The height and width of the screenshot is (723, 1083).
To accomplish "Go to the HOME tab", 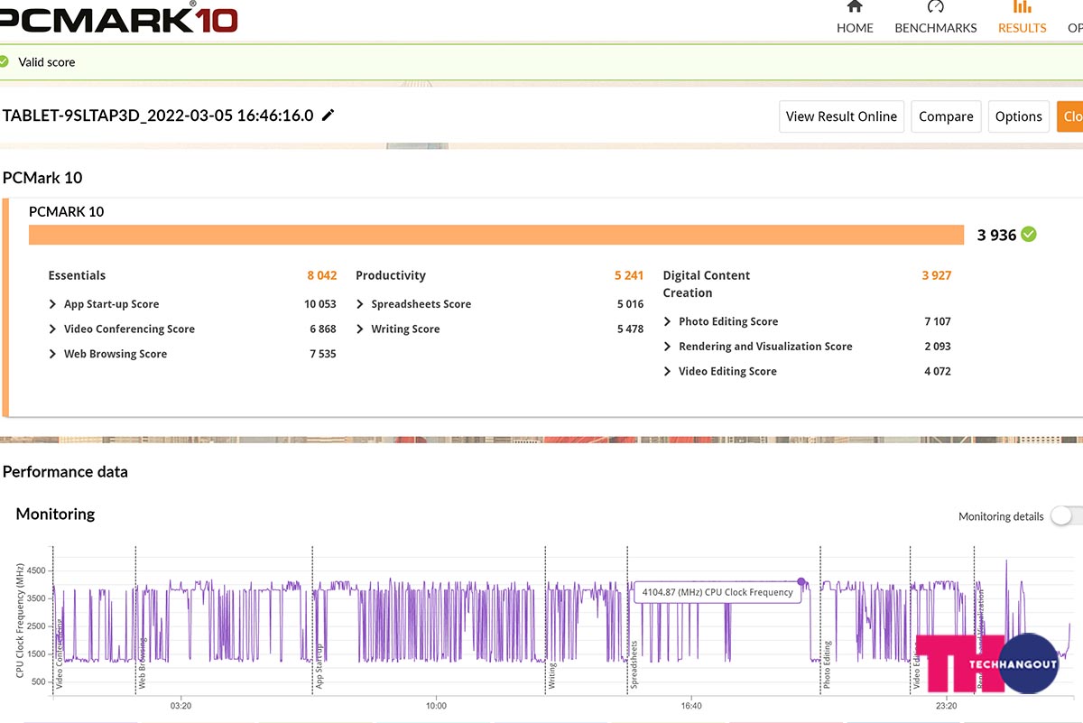I will point(855,18).
